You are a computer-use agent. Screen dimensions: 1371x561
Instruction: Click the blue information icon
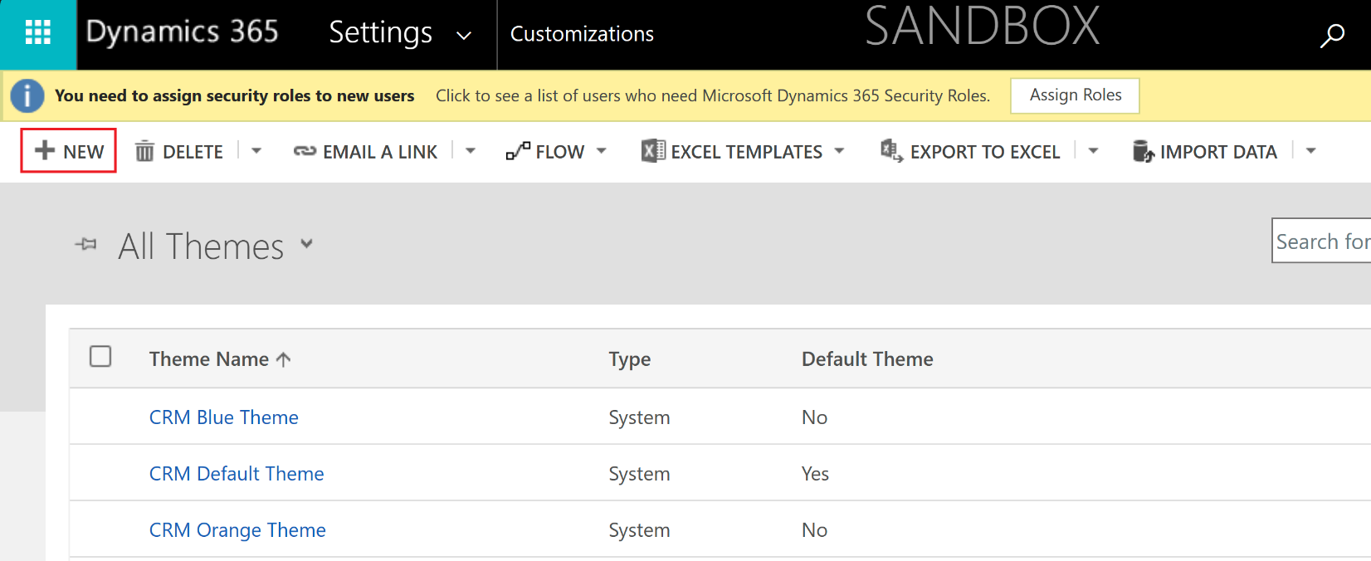[x=27, y=95]
